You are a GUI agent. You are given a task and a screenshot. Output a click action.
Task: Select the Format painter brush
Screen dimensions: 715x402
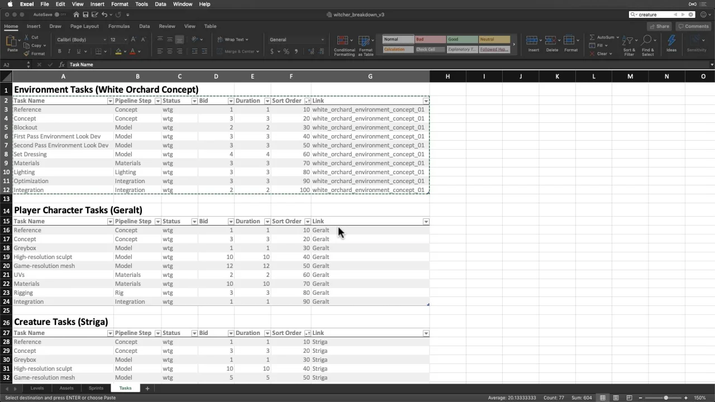(x=26, y=54)
